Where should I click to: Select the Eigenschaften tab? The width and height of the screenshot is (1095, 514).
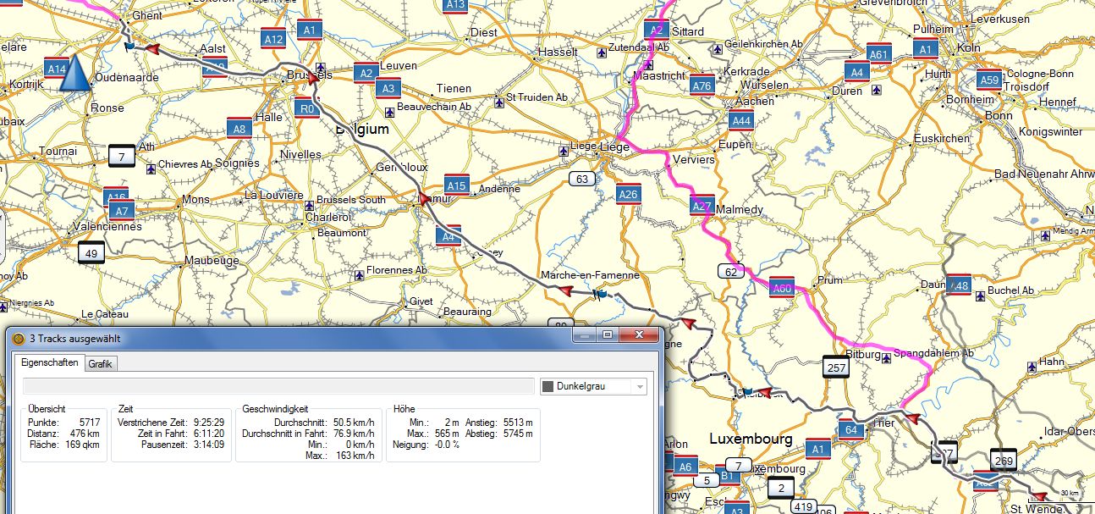[x=50, y=362]
